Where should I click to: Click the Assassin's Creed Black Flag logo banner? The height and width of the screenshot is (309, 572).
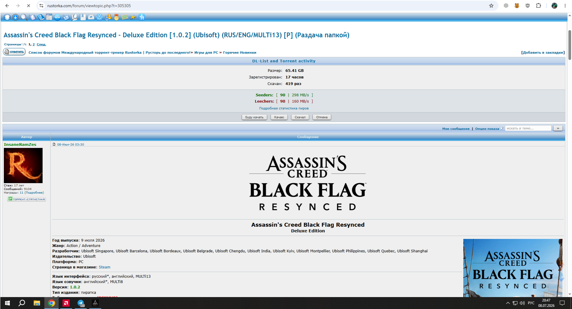point(308,183)
